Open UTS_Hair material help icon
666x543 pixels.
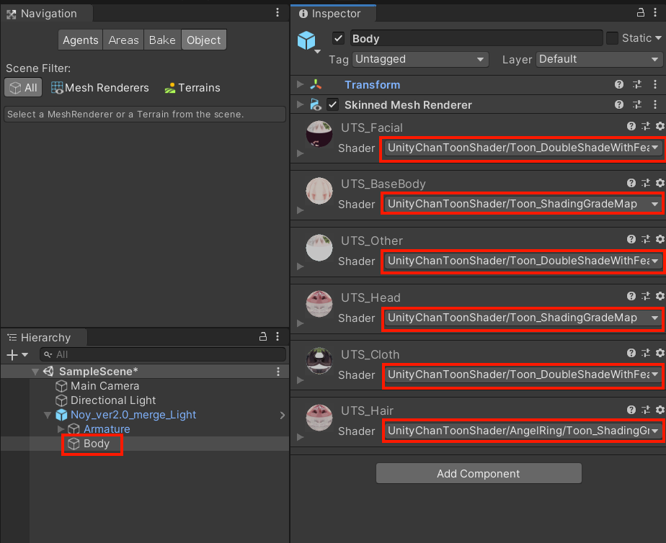[631, 410]
